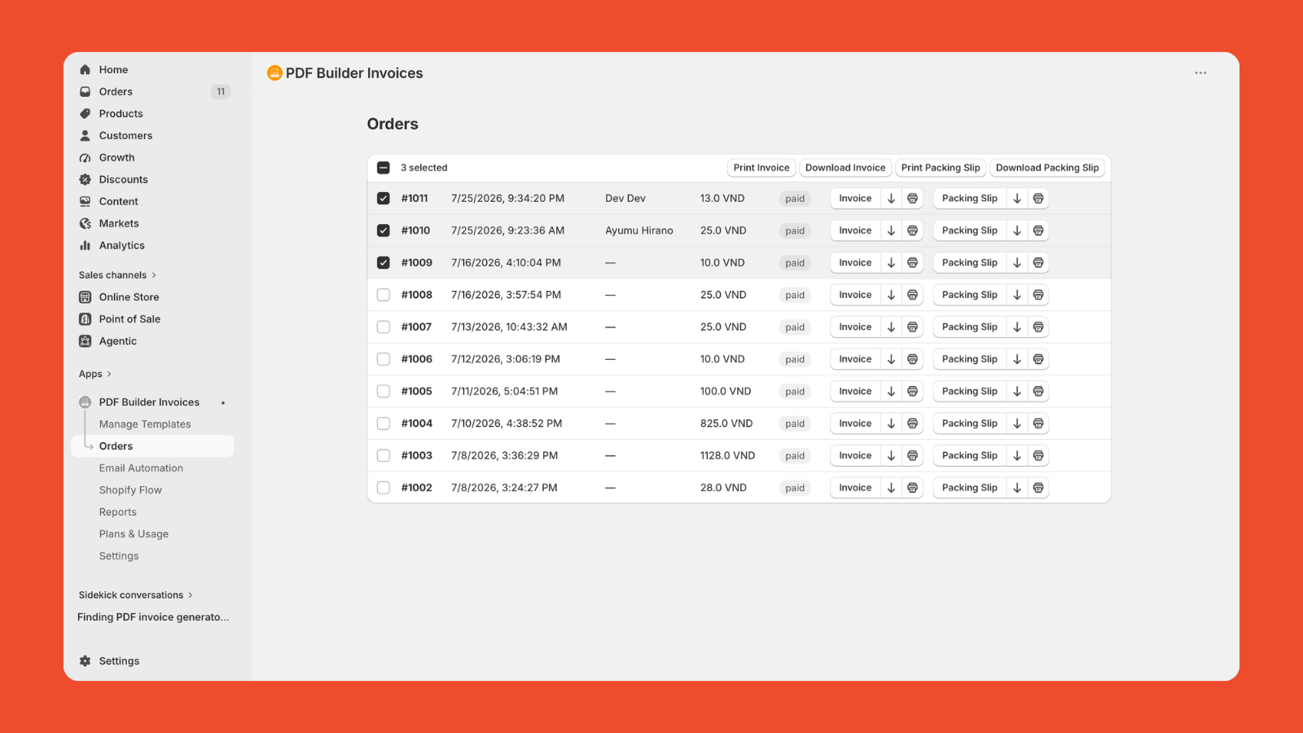Check order #1008 checkbox
The width and height of the screenshot is (1303, 733).
(x=384, y=295)
